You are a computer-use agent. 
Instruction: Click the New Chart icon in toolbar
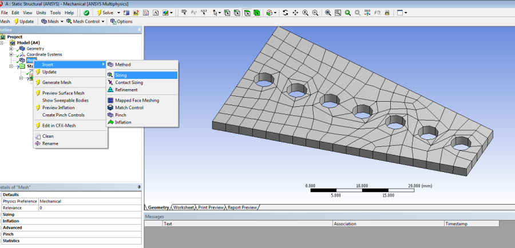(145, 13)
